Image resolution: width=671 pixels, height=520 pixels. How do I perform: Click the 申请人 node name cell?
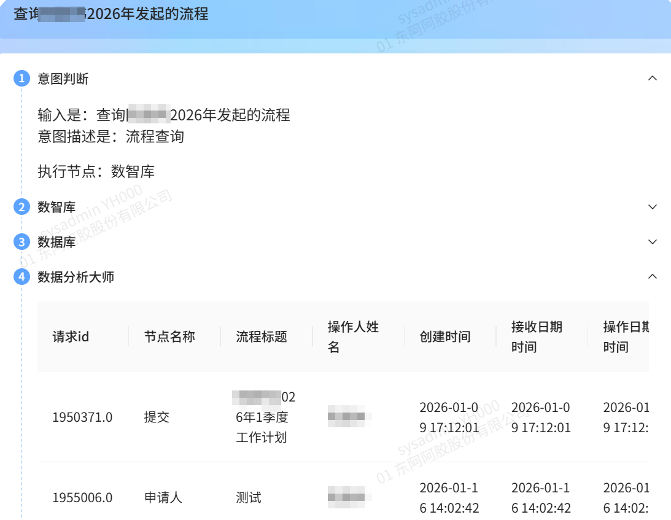click(x=163, y=498)
